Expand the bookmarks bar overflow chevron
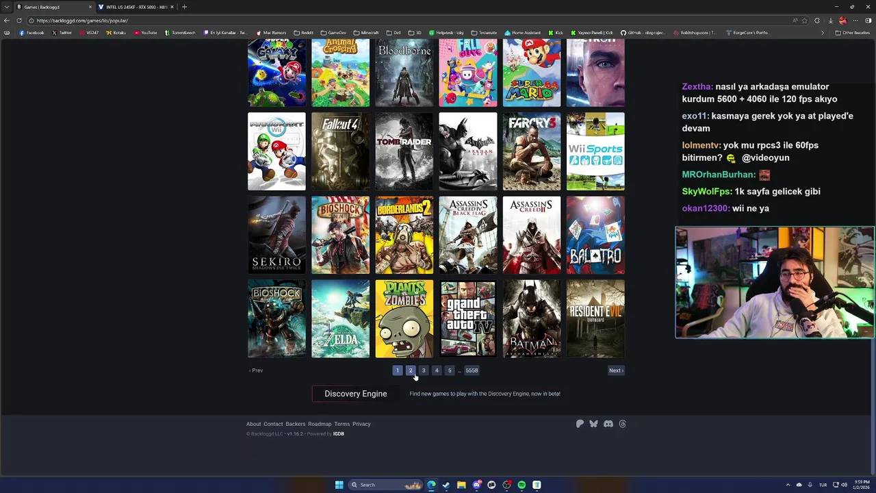 point(823,33)
